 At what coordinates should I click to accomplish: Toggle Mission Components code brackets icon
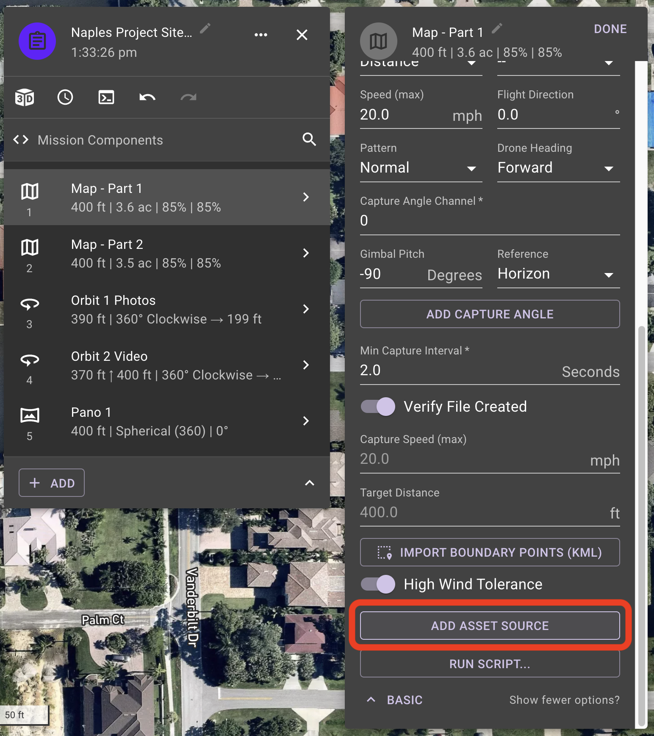pyautogui.click(x=21, y=139)
